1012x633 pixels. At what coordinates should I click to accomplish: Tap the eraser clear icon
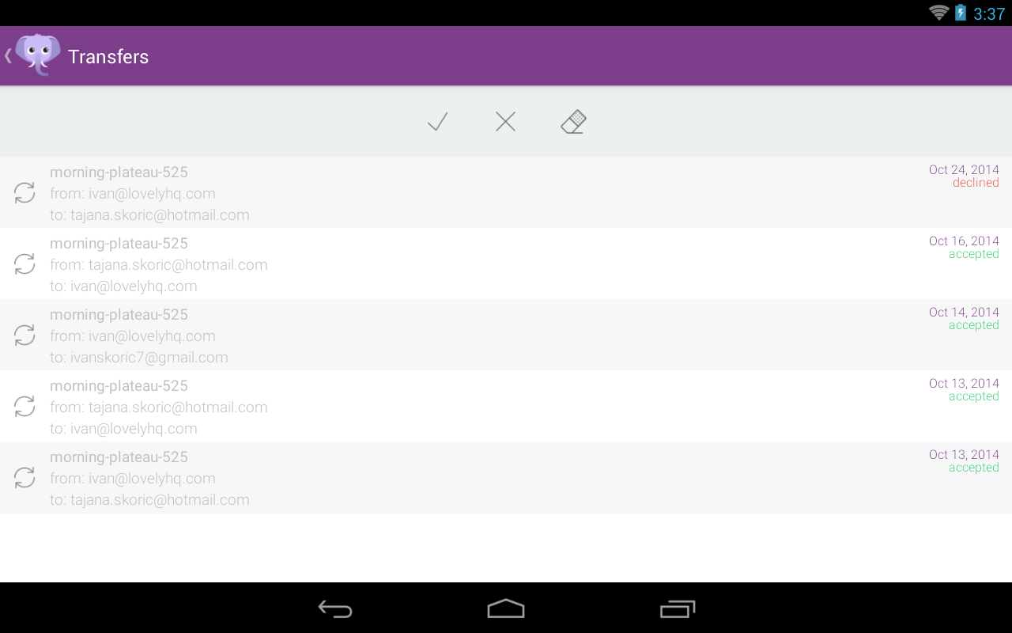pos(573,122)
